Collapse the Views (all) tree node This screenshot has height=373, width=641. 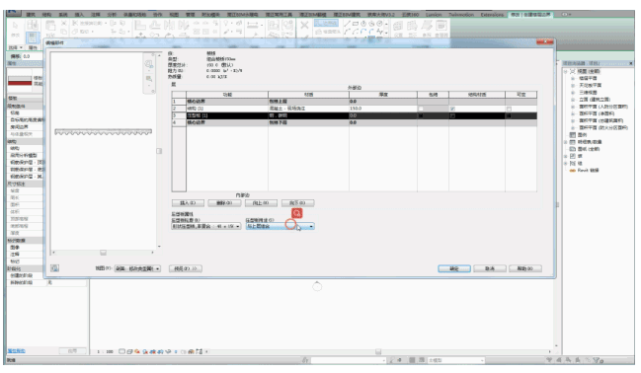[566, 71]
